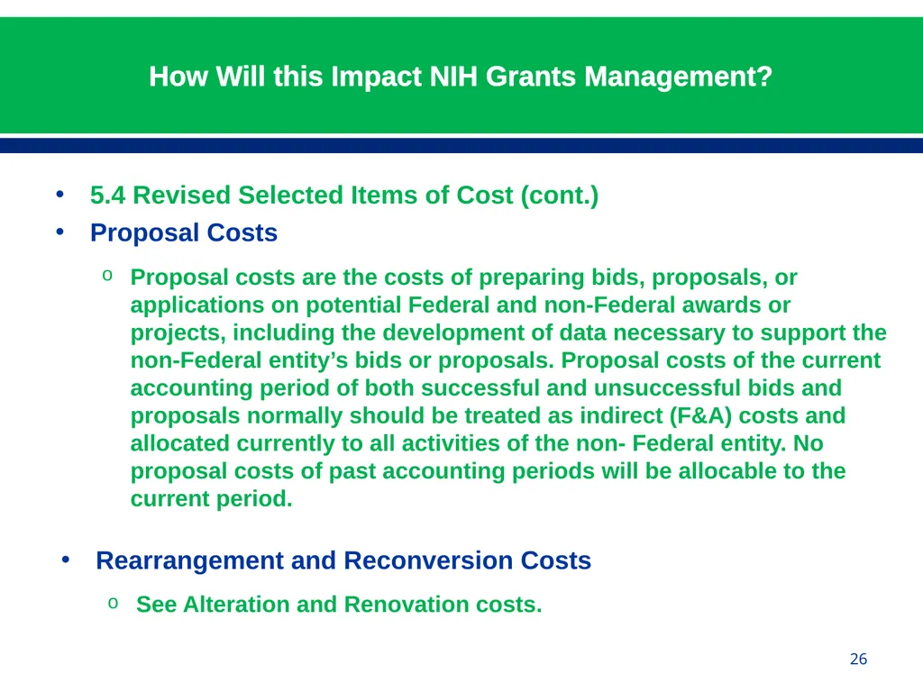Select the '5.4 Revised Selected Items of Cost (cont.)' heading
The height and width of the screenshot is (692, 923).
pyautogui.click(x=344, y=196)
